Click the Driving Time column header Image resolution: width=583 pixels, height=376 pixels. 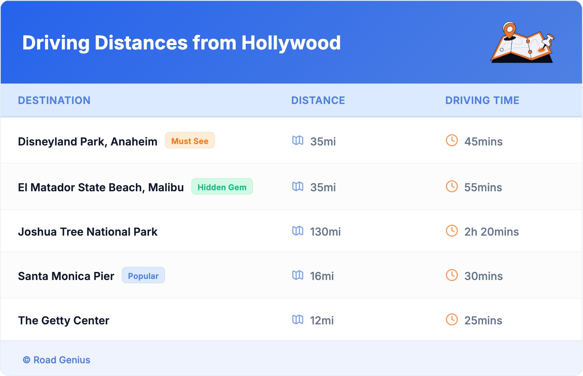482,100
